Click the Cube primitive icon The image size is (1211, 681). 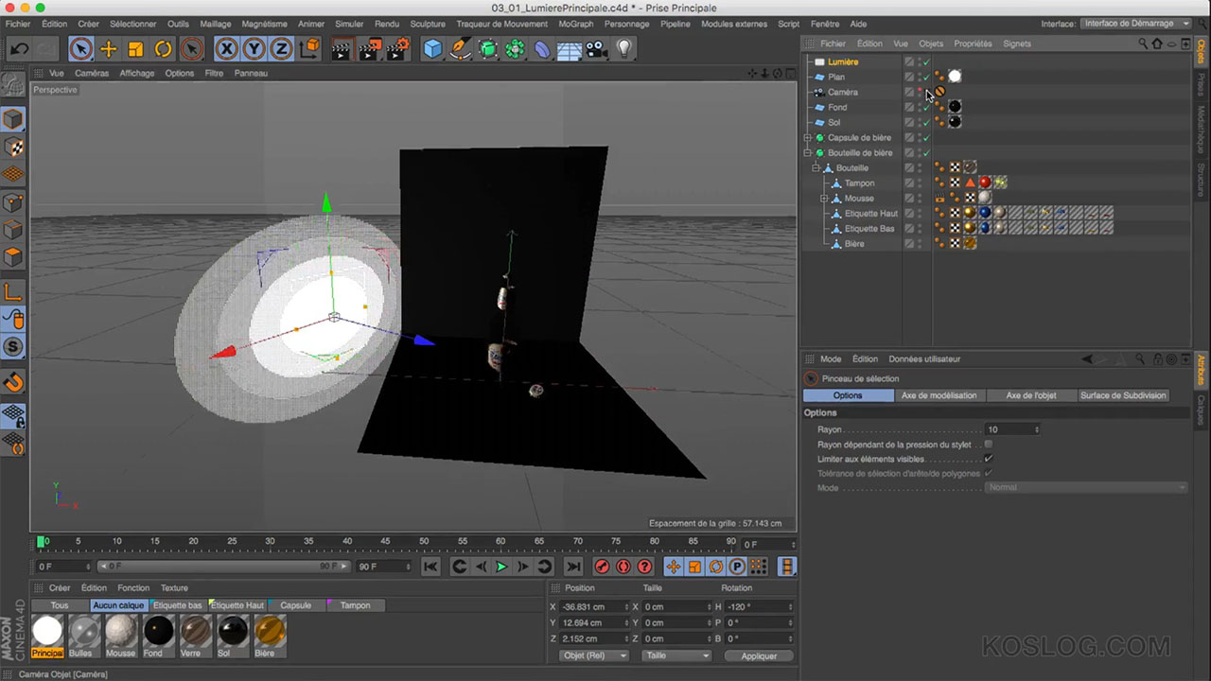point(432,49)
